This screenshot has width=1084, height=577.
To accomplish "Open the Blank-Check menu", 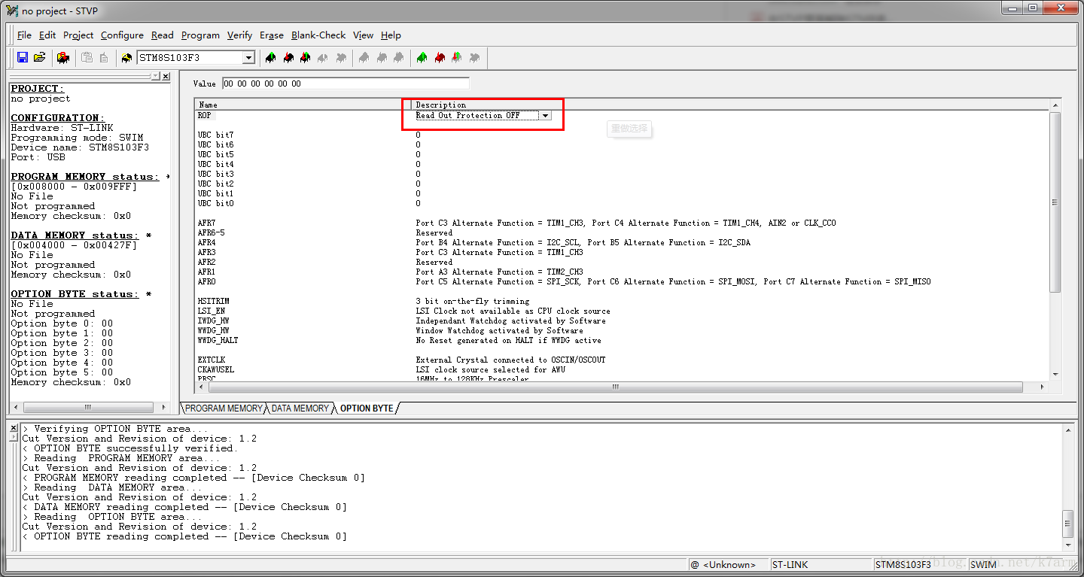I will 318,35.
